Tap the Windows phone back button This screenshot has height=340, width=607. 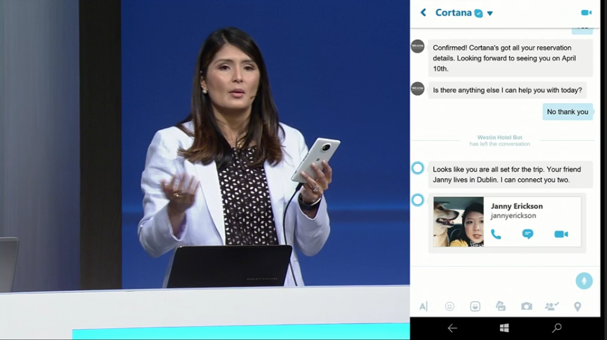coord(452,329)
